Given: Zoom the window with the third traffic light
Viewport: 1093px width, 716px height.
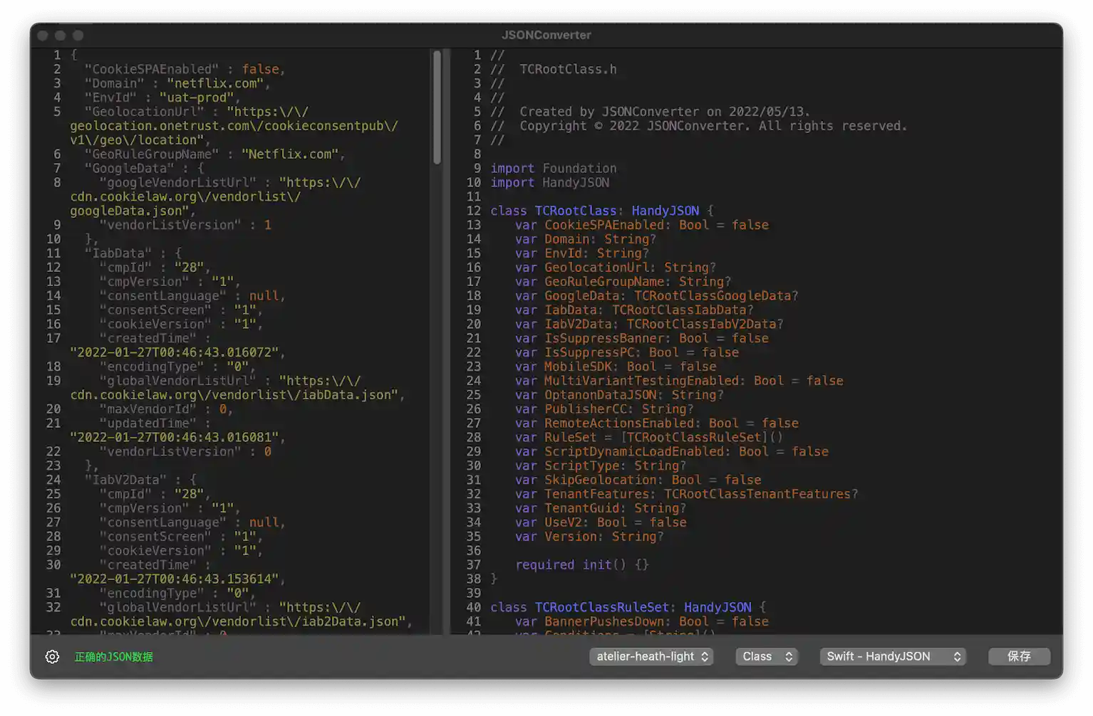Looking at the screenshot, I should click(78, 36).
